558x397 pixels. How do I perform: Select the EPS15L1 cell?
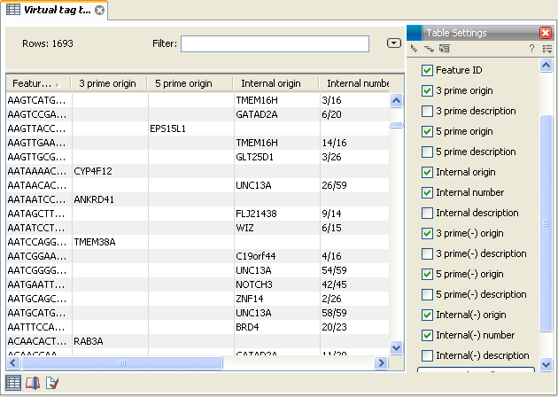[x=190, y=128]
